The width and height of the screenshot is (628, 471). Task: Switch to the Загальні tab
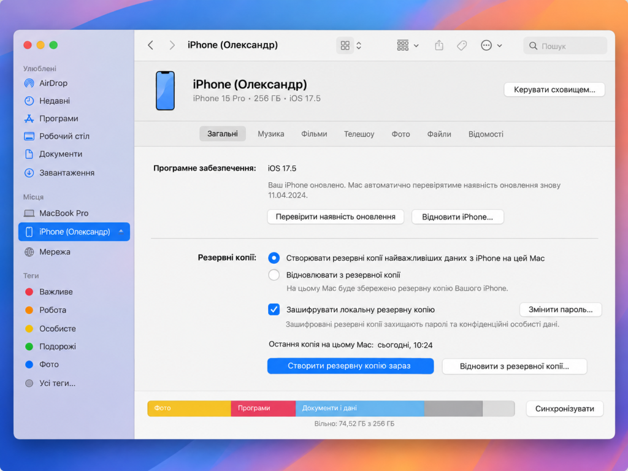point(222,134)
